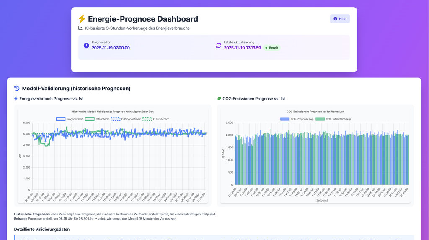Click the last update time 2025-11-19 07:13:59

tap(242, 48)
